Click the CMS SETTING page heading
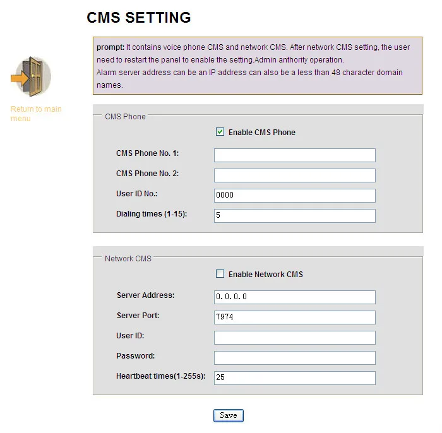Image resolution: width=442 pixels, height=433 pixels. pos(139,18)
